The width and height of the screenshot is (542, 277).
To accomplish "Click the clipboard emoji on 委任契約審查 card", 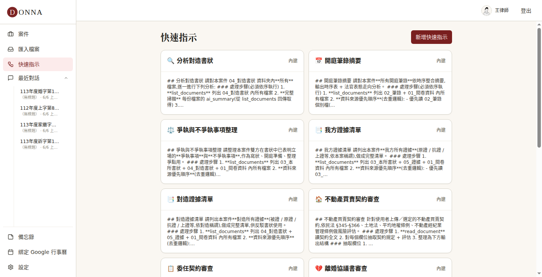I will coord(170,269).
